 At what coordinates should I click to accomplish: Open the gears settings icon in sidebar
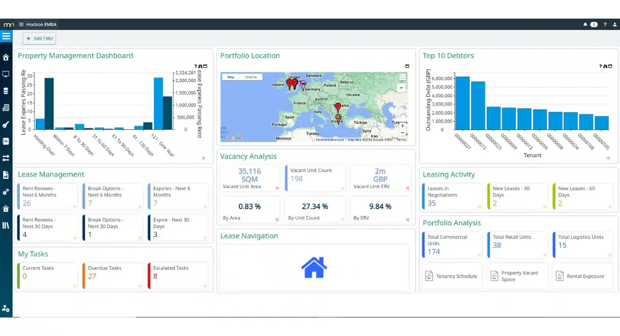point(6,192)
